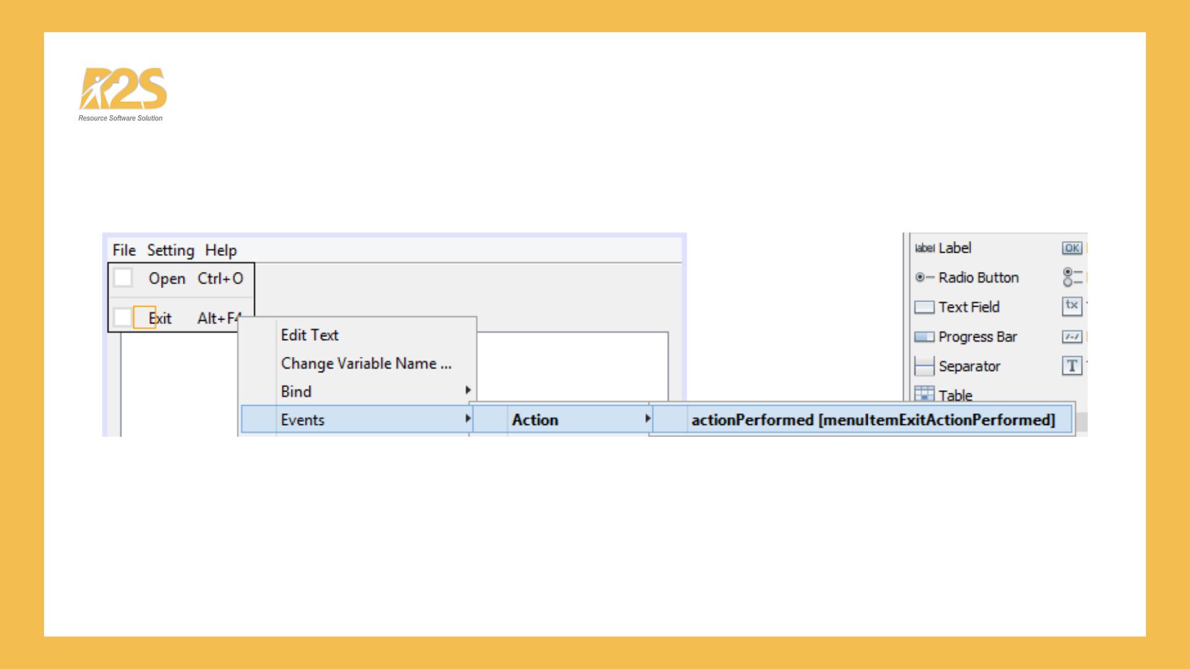Click the OK button palette icon
The image size is (1190, 669).
tap(1072, 248)
